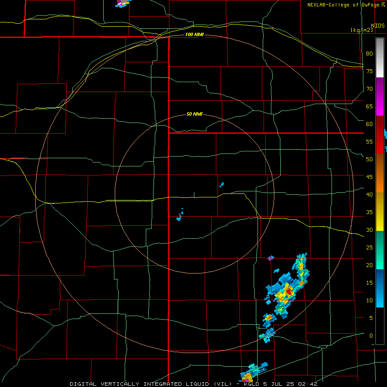This screenshot has height=387, width=387.
Task: Click the Digital Vertically Integrated Liquid title text
Action: tap(150, 384)
